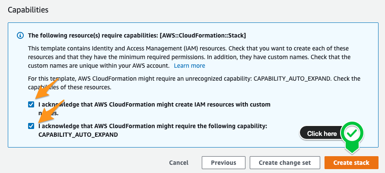Click the Cancel button
Viewport: 385px width, 173px height.
(x=179, y=163)
